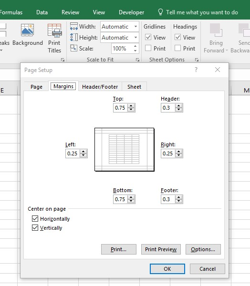Switch to the Sheet tab

[134, 87]
